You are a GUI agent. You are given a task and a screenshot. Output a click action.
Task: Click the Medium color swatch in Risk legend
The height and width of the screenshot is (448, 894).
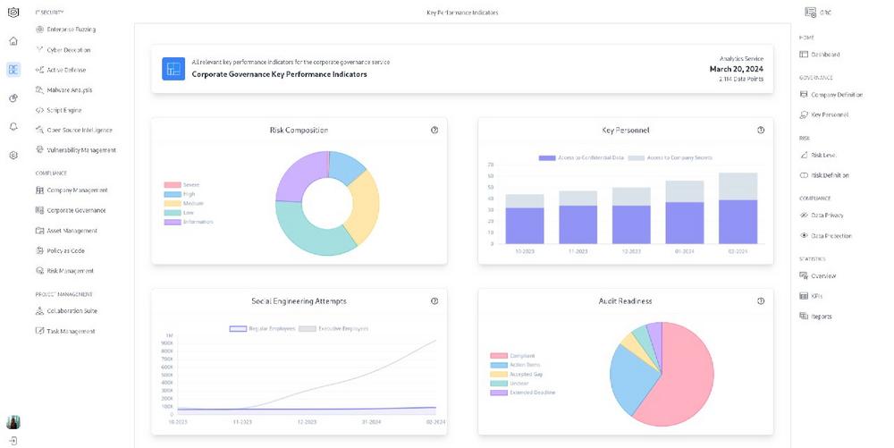coord(172,203)
